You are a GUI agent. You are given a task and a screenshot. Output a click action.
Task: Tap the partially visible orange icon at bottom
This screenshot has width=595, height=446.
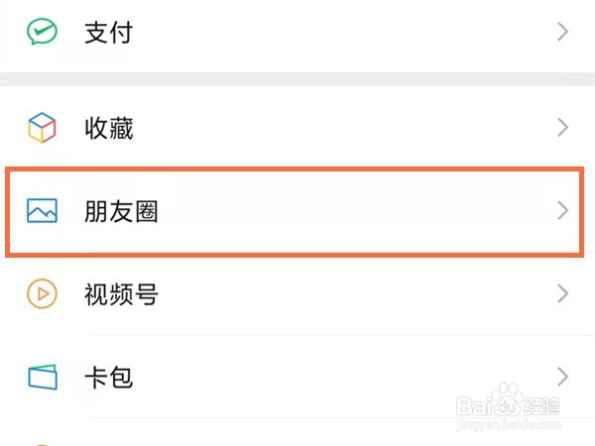42,441
